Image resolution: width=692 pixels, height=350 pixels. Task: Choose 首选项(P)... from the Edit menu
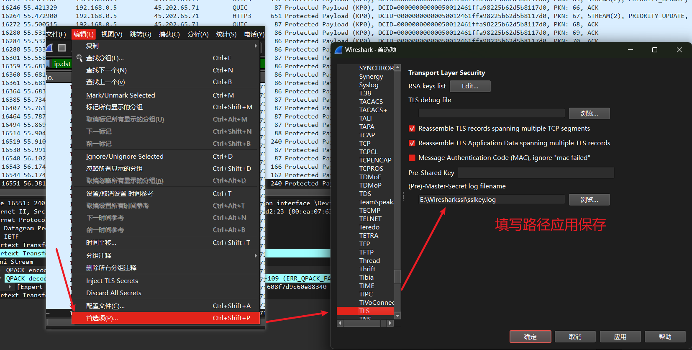click(166, 318)
